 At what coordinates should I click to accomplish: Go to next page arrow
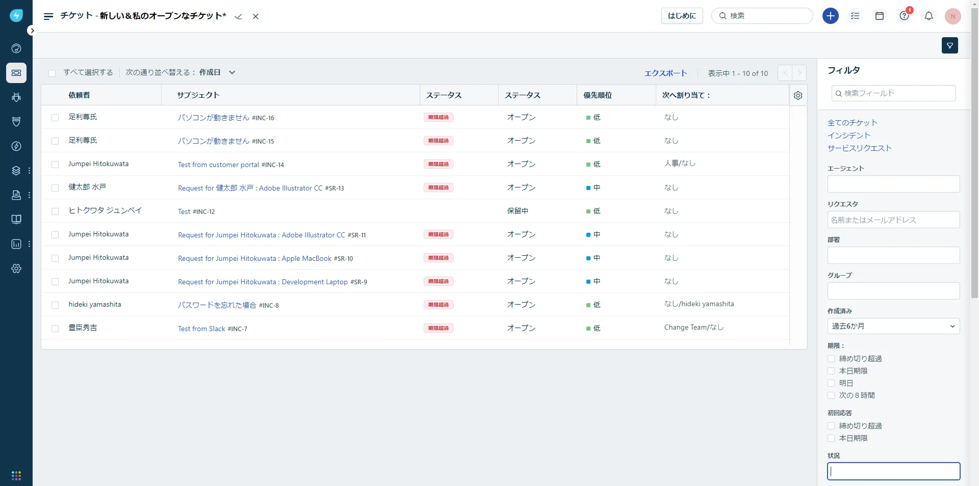[x=799, y=73]
